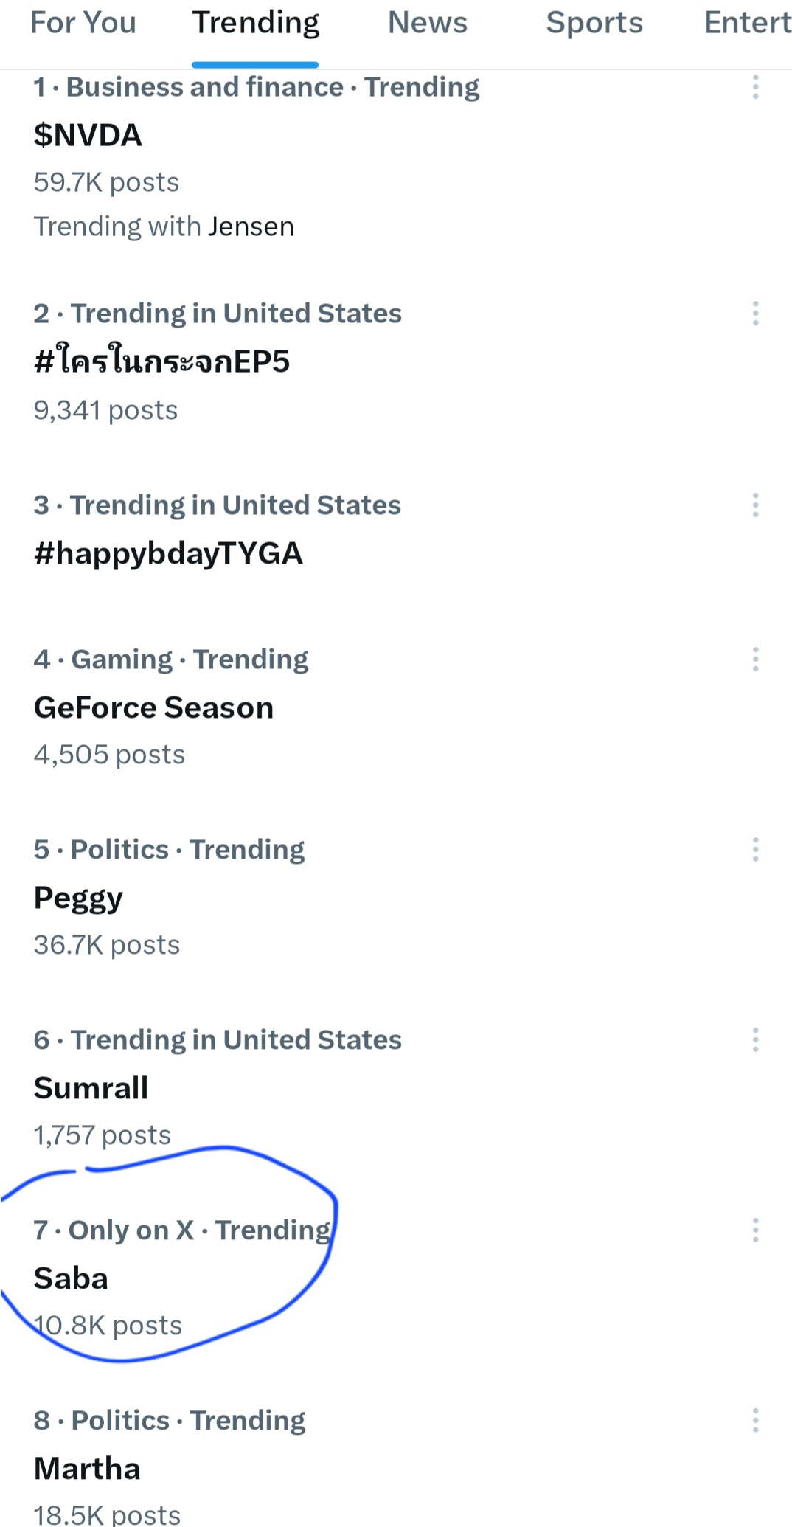The image size is (792, 1527).
Task: Go to the News tab
Action: (x=428, y=24)
